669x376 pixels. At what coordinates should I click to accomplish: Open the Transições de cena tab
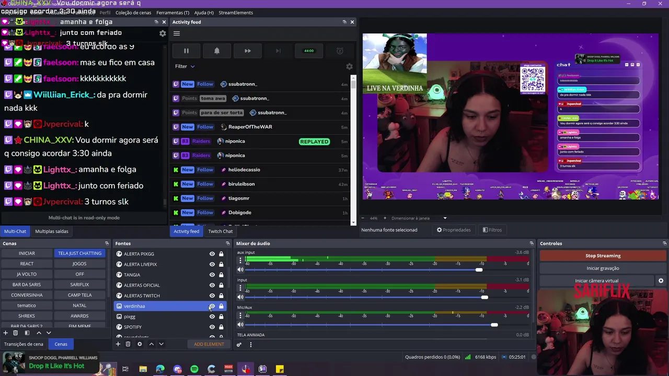point(24,344)
